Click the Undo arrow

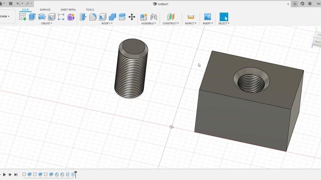[x=18, y=3]
